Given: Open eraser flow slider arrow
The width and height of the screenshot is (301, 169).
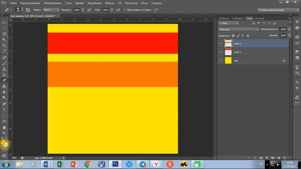Looking at the screenshot, I should pos(111,10).
